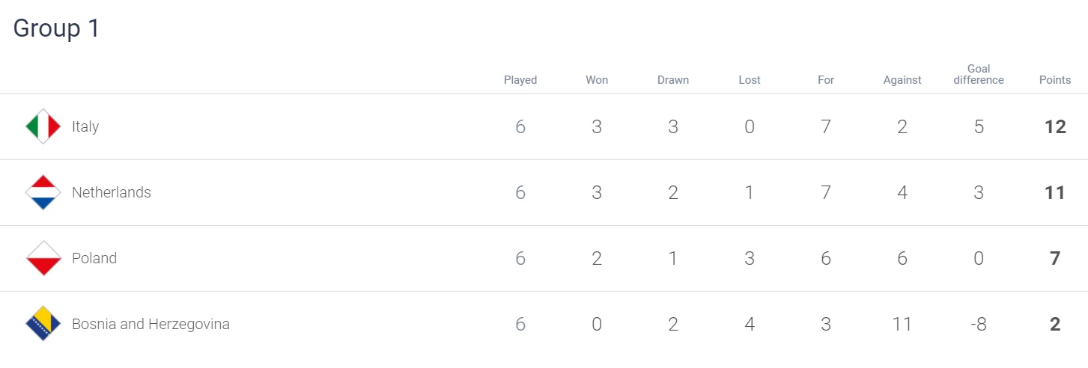Click the Netherlands flag icon
1088x368 pixels.
[x=43, y=192]
